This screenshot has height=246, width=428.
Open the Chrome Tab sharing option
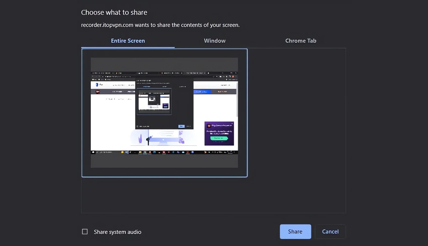[x=301, y=40]
